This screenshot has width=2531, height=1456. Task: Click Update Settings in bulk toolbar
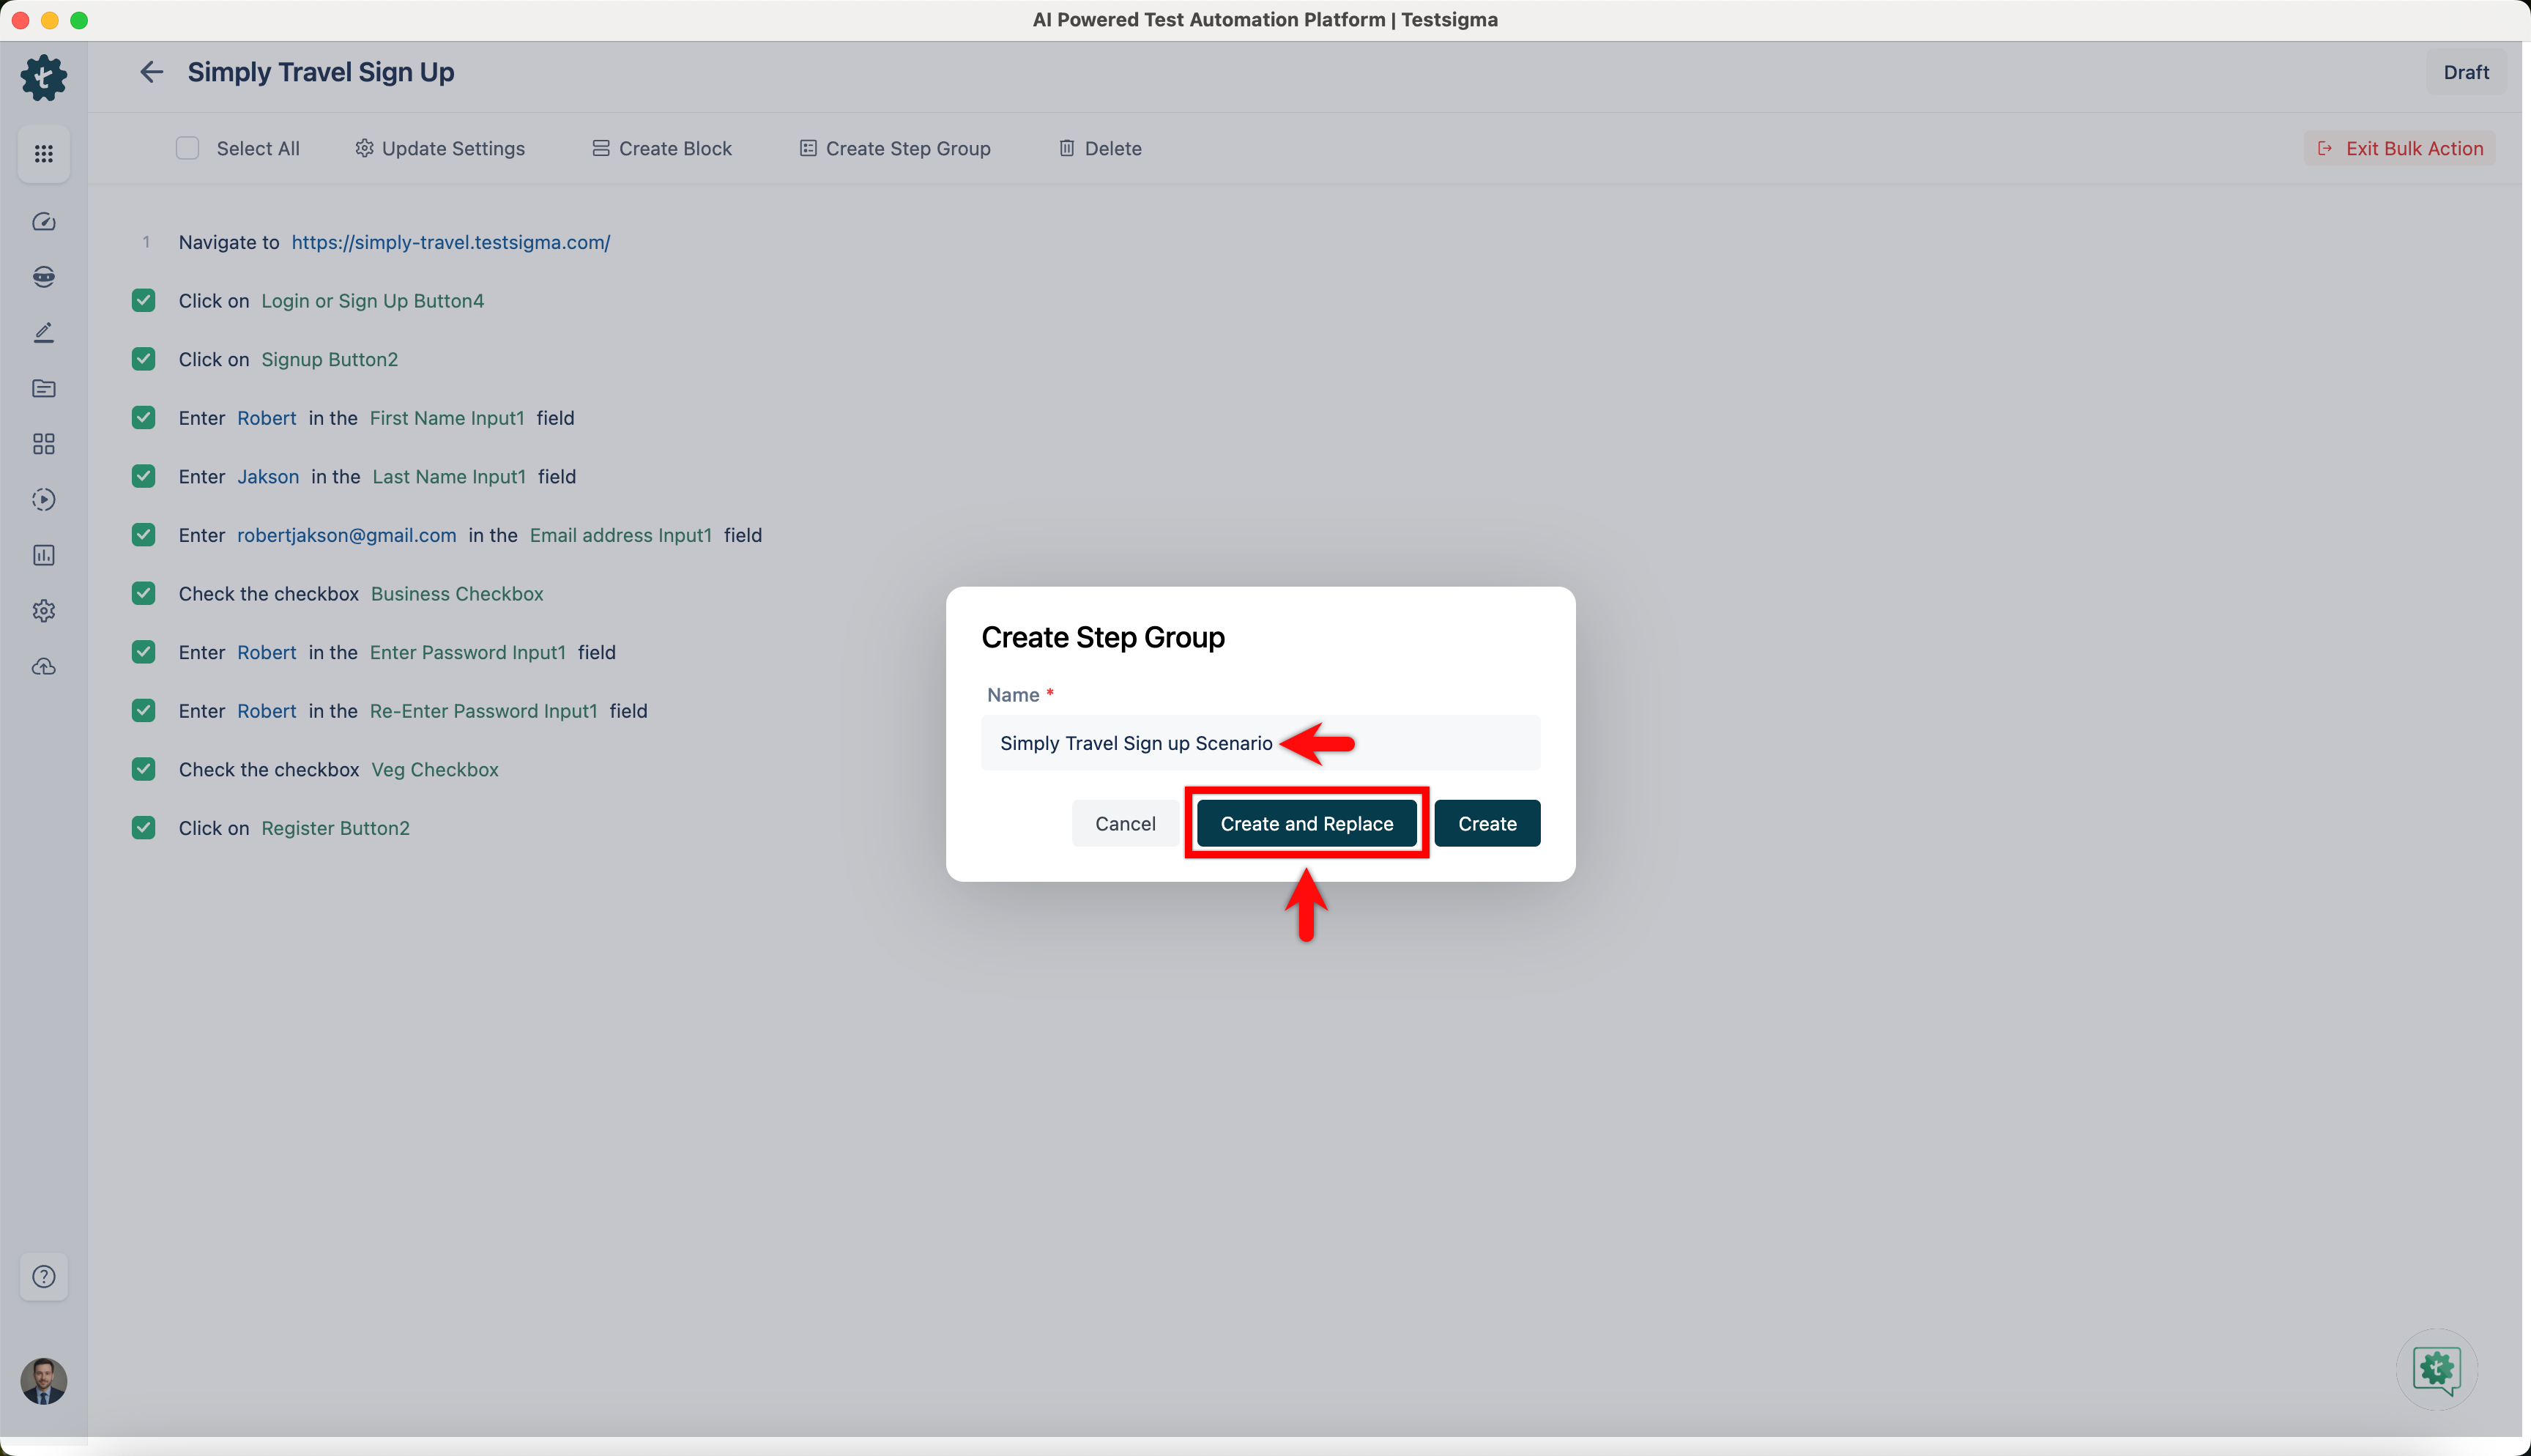(x=440, y=148)
